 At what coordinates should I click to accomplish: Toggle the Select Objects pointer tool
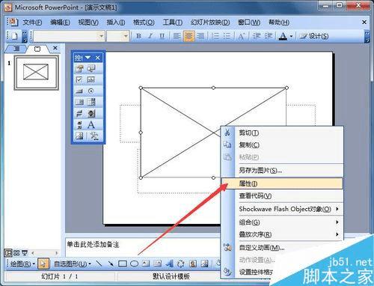click(x=43, y=264)
